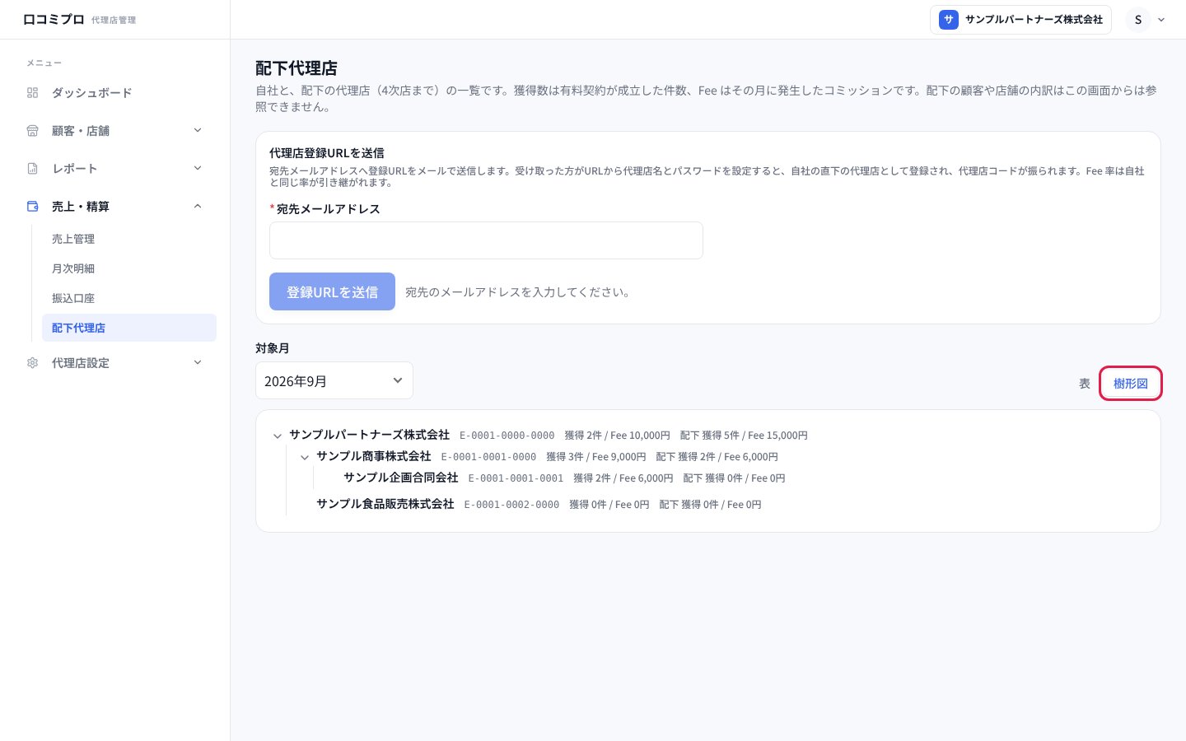Viewport: 1186px width, 741px height.
Task: Focus the 宛先メールアドレス input field
Action: tap(486, 240)
